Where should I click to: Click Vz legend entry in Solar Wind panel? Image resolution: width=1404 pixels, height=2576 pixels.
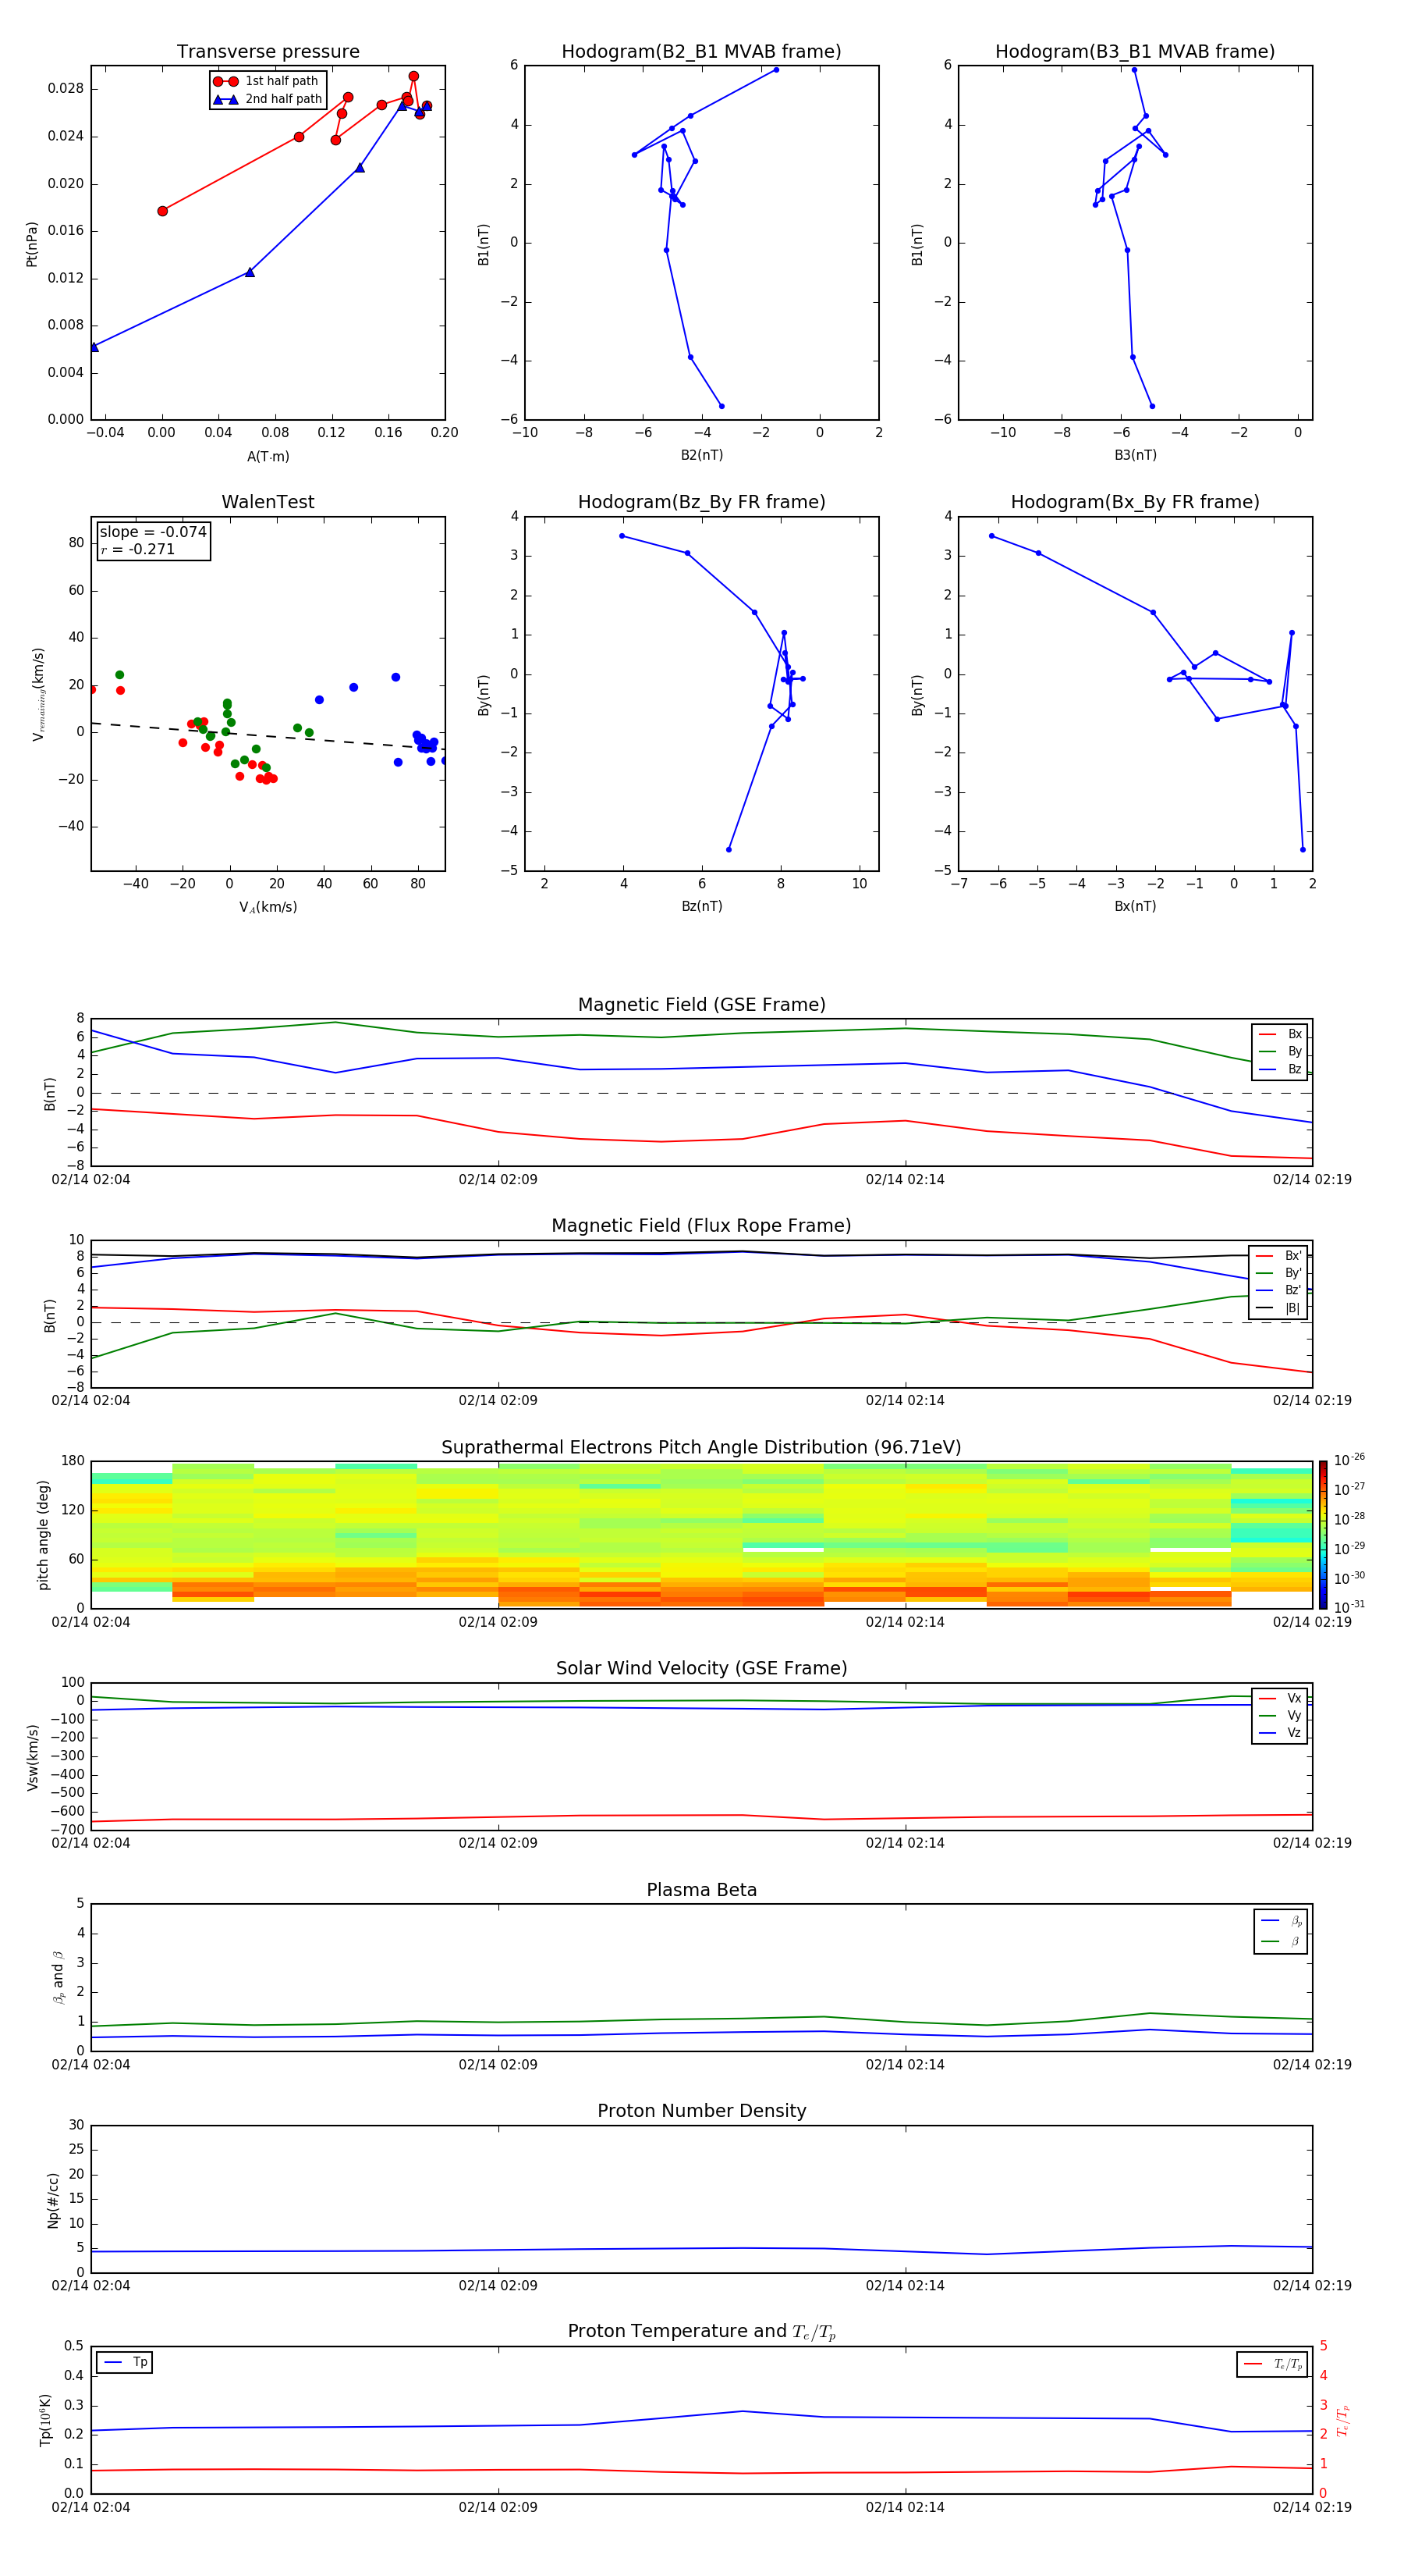1280,1733
